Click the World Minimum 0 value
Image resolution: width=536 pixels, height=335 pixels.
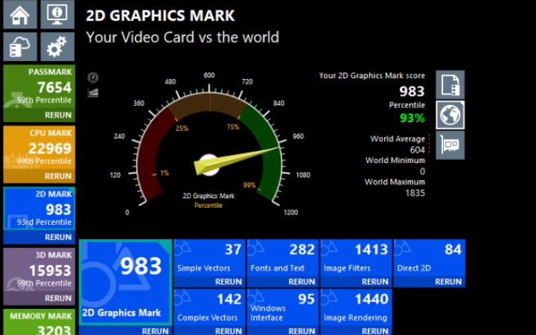click(423, 171)
